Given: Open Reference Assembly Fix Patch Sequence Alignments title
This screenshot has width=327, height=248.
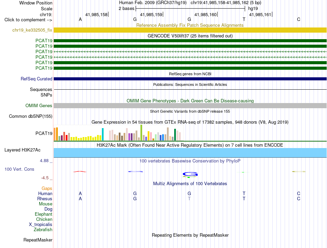Looking at the screenshot, I should tap(190, 25).
